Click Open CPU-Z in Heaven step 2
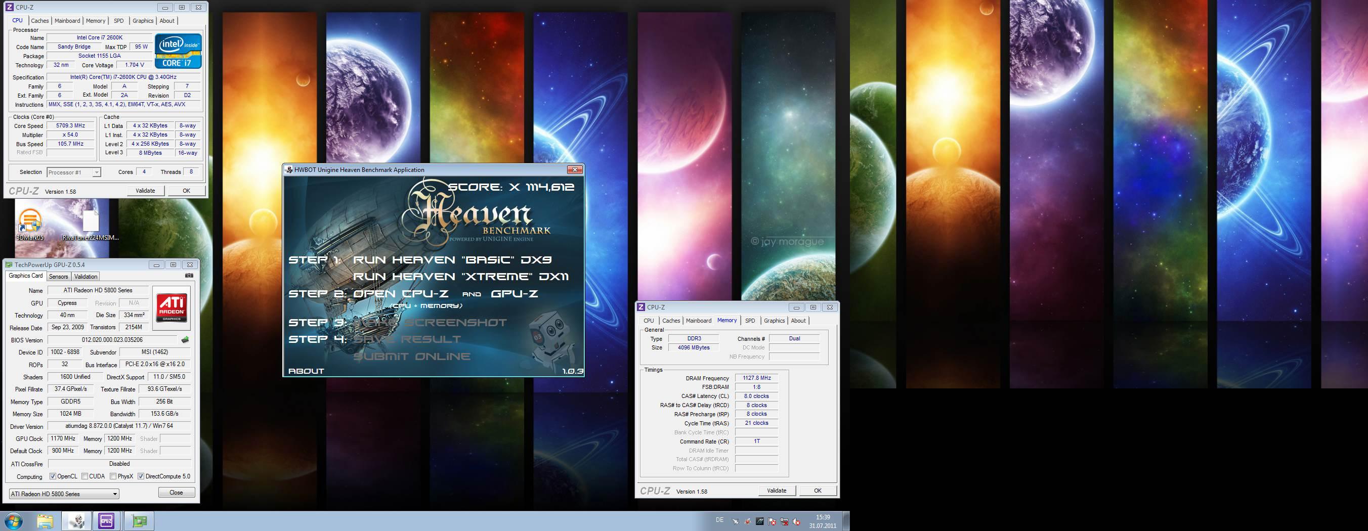Viewport: 1368px width, 531px height. (x=400, y=294)
